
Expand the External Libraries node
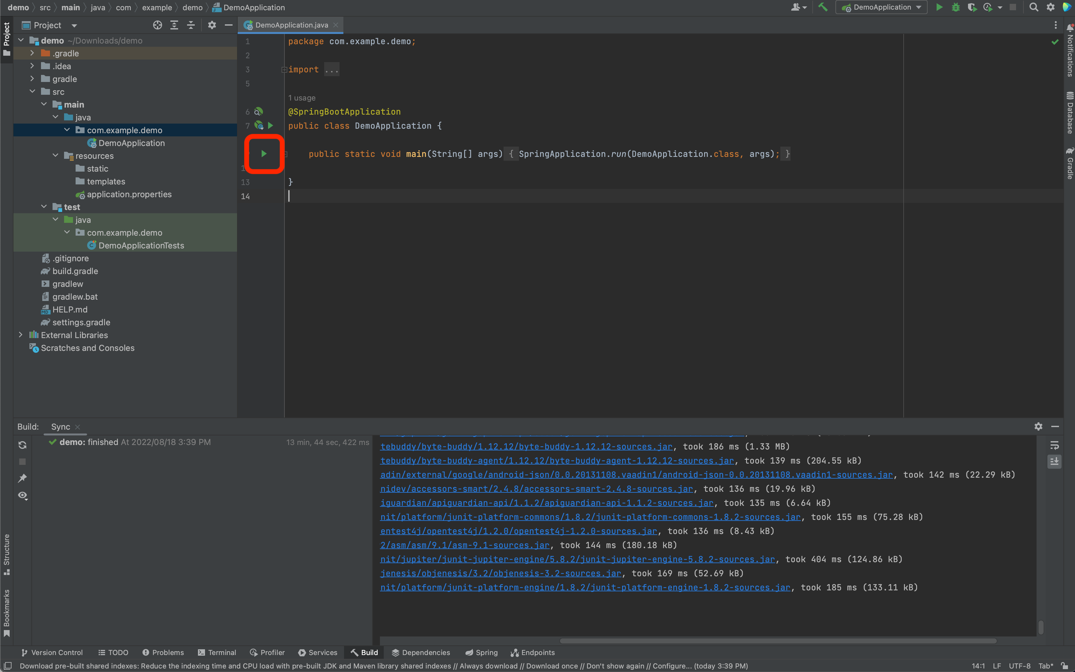21,335
